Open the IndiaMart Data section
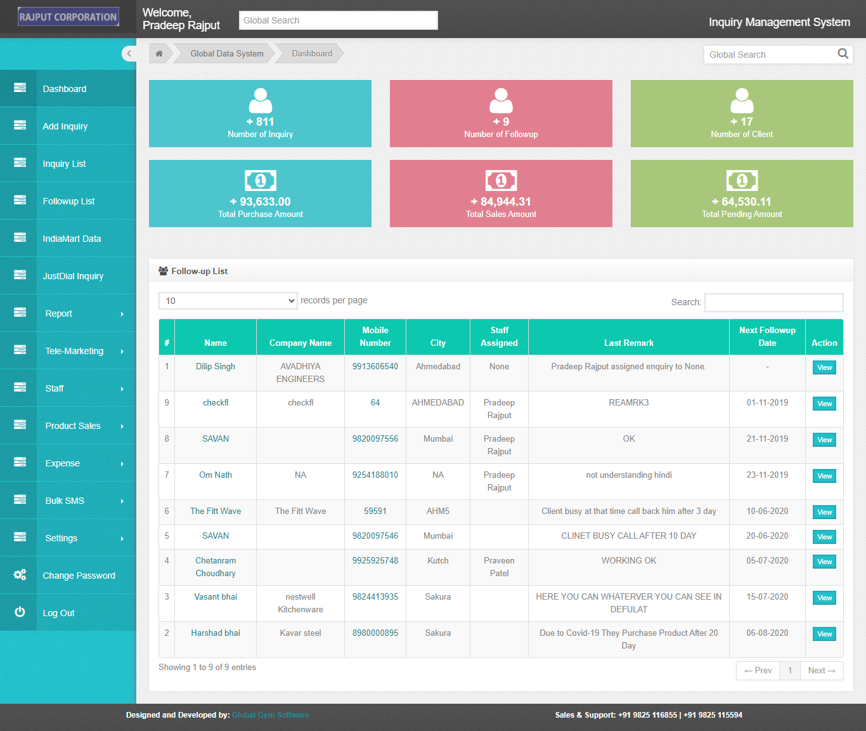866x731 pixels. (72, 238)
